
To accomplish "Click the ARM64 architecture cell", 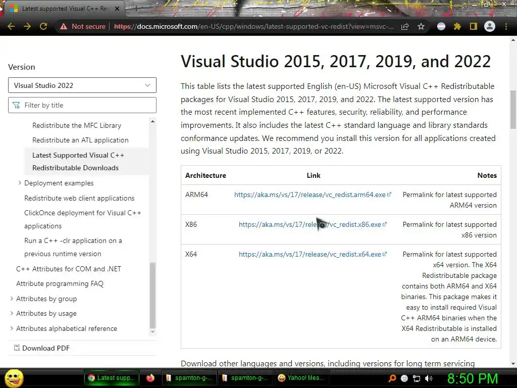I will point(196,195).
